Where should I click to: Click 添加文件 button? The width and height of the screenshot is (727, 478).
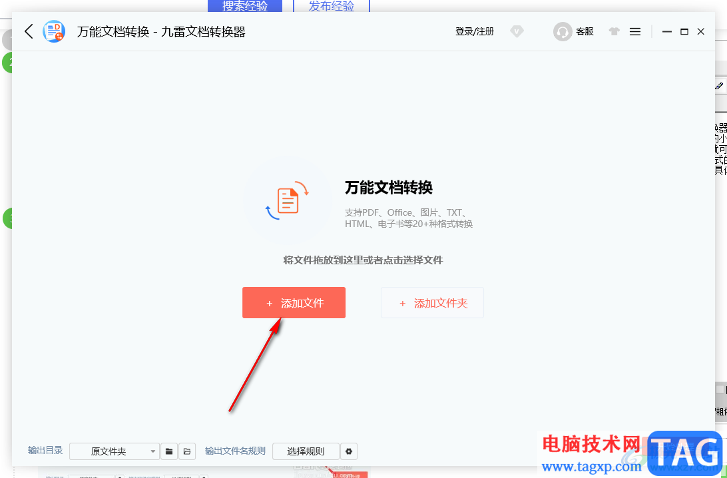294,303
